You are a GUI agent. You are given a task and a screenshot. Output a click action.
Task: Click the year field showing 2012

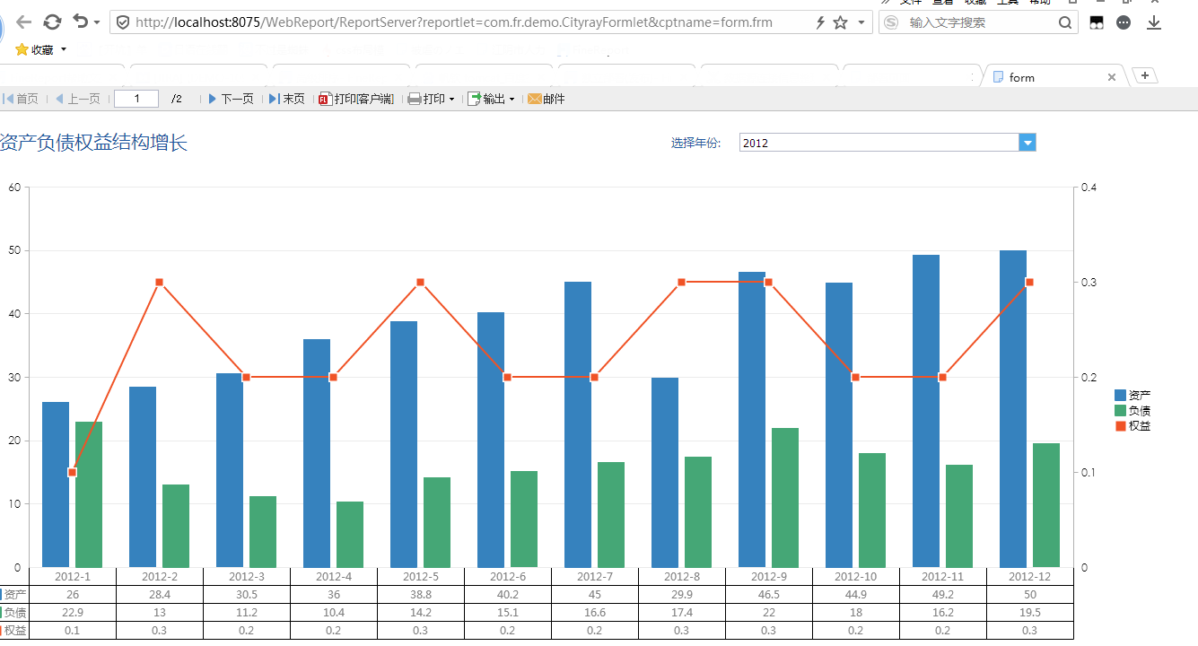tap(879, 143)
